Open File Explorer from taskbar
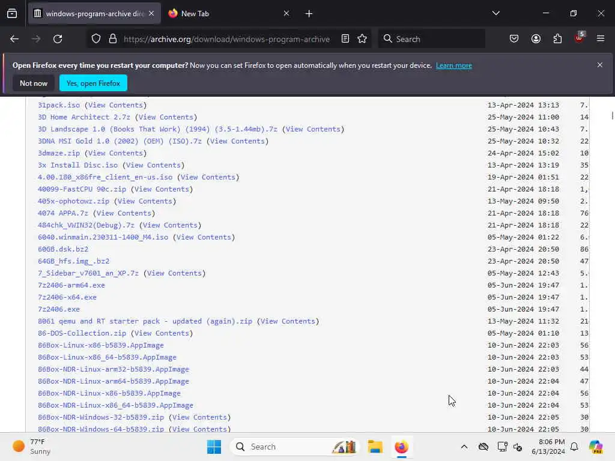Screen dimensions: 615x461 [x=375, y=447]
